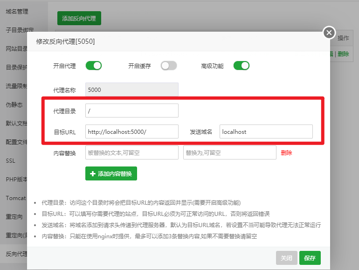The height and width of the screenshot is (270, 359).
Task: Select 伪静态 in the sidebar
Action: (x=14, y=104)
